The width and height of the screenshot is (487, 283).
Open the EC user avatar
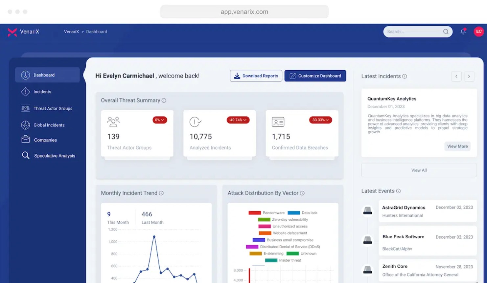point(478,32)
